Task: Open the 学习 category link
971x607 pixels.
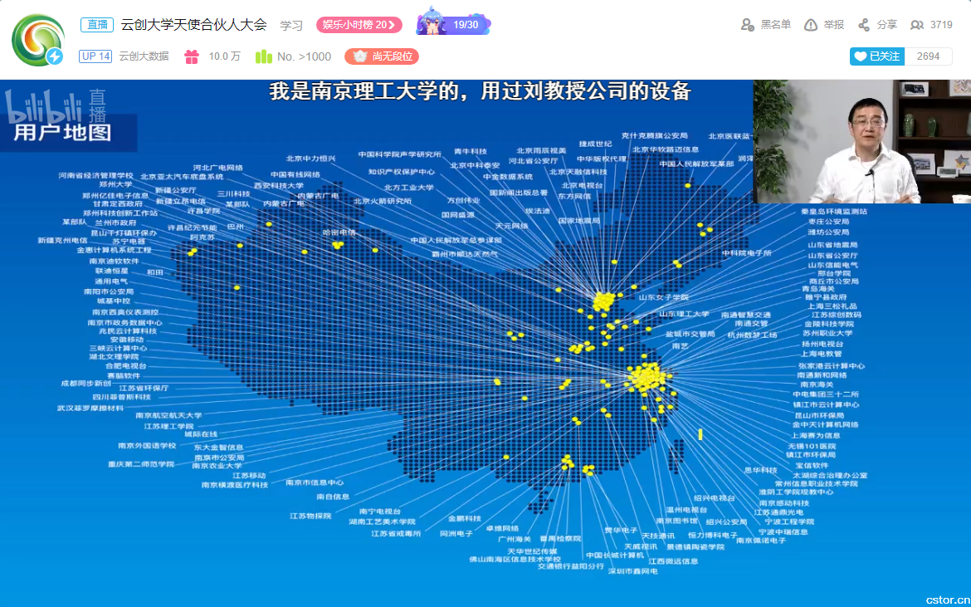Action: 291,26
